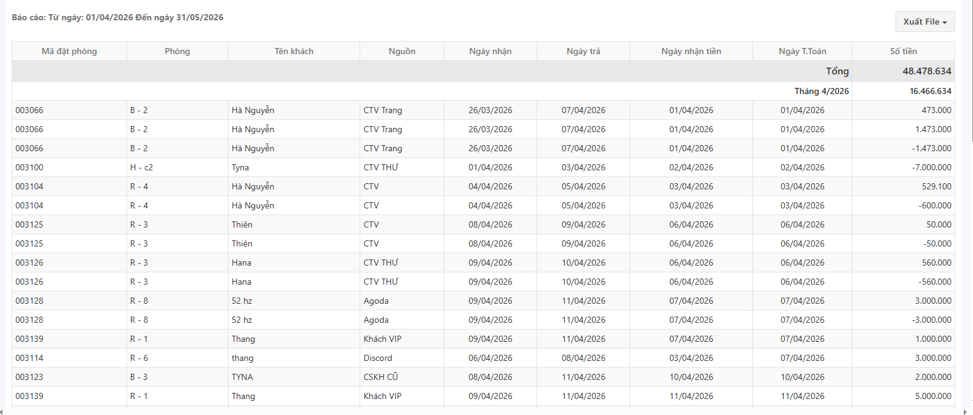
Task: Click guest name Tyna
Action: [240, 167]
